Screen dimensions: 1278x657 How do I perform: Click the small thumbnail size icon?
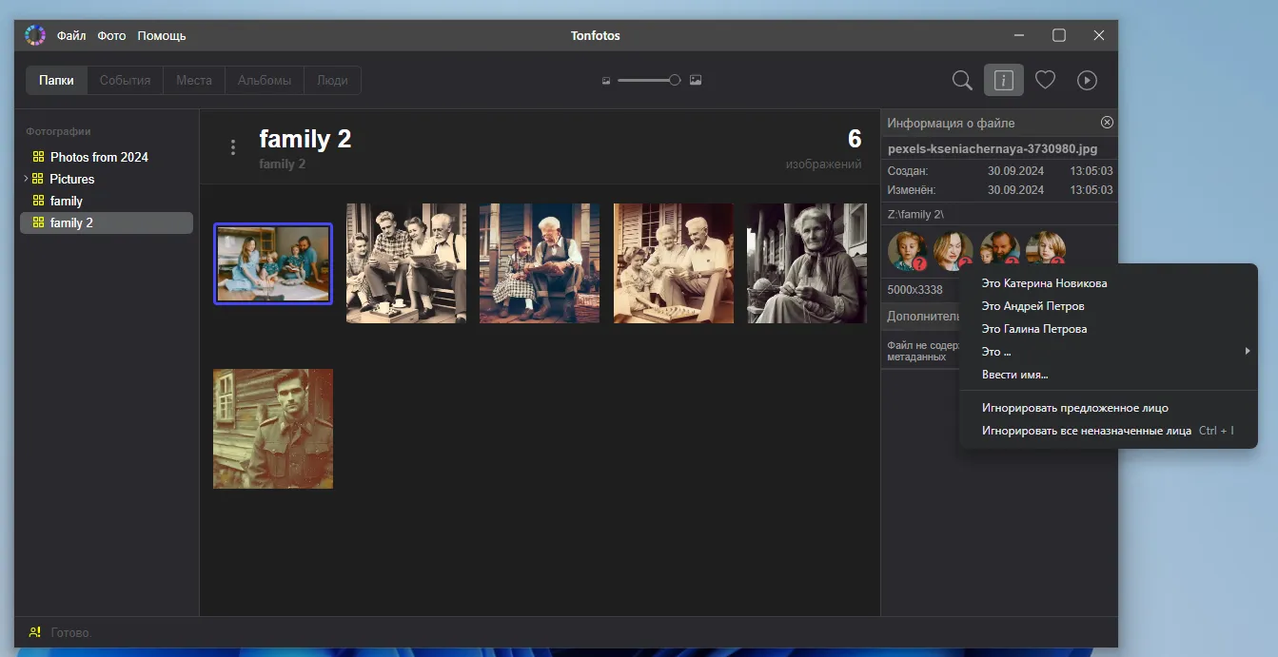606,81
